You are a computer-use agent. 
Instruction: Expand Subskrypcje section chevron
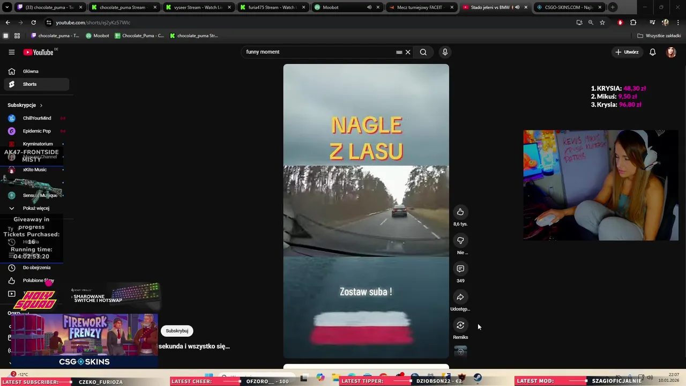(x=41, y=105)
